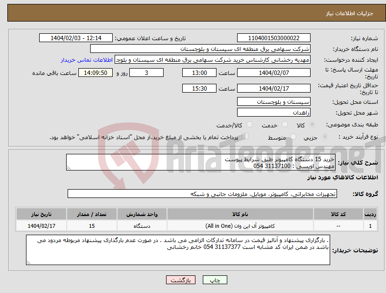Select the کالا/خدمت radio button
Viewport: 386px width, 293px height.
tap(249, 124)
